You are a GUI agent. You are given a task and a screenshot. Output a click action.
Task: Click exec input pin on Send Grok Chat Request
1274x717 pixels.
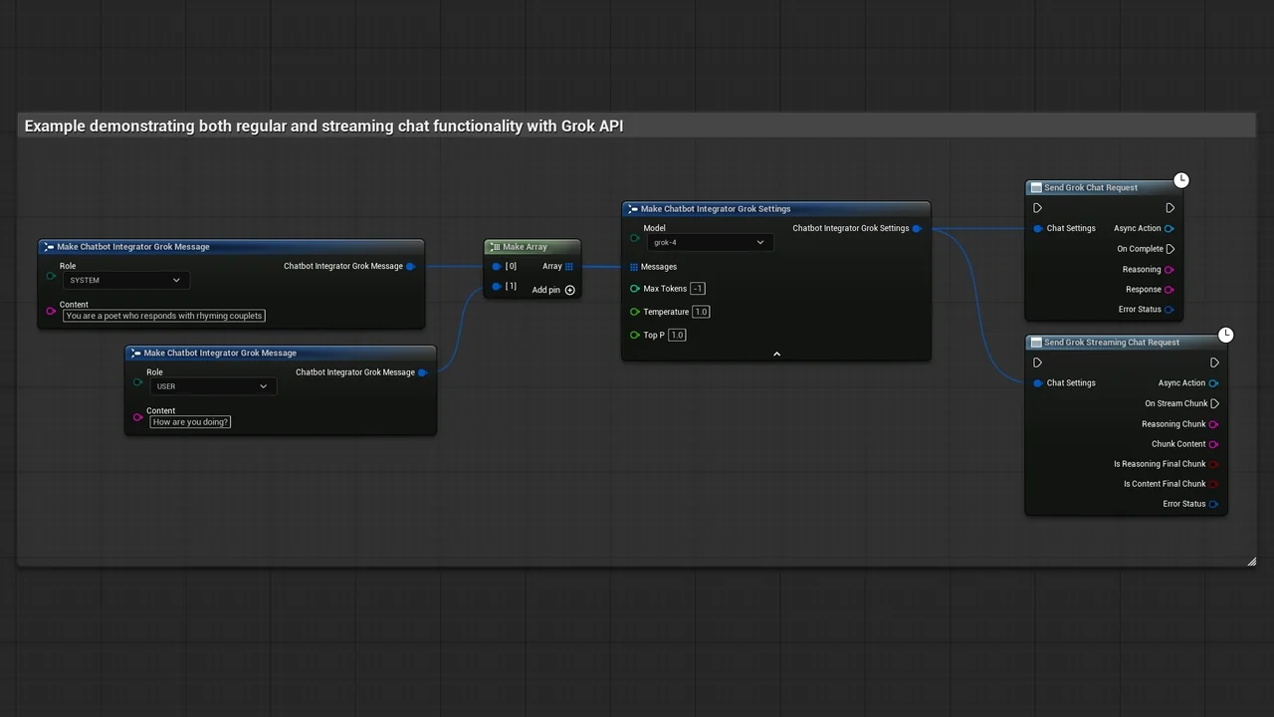pos(1037,208)
